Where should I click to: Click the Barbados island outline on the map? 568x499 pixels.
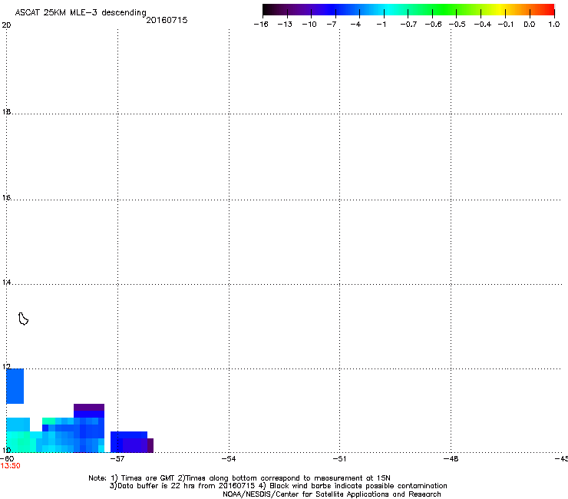(23, 319)
